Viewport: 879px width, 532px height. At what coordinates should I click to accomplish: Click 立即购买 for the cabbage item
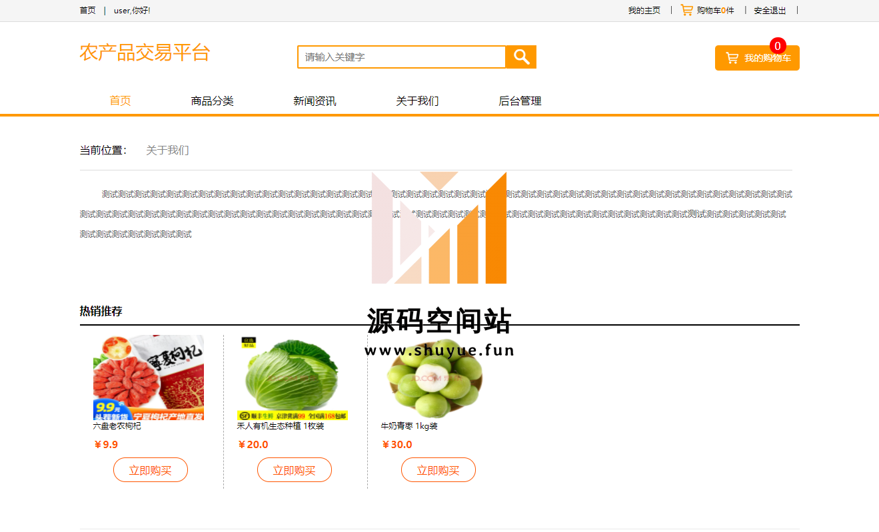pos(295,470)
